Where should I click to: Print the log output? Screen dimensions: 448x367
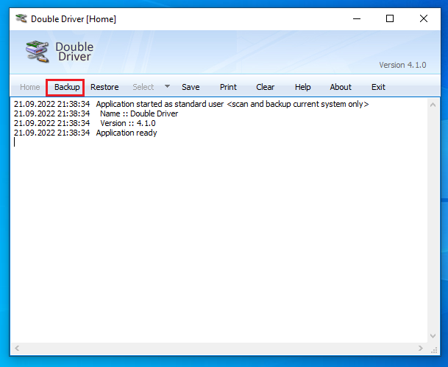point(228,87)
